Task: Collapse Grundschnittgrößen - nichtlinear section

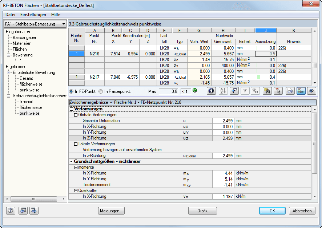Action: pyautogui.click(x=72, y=162)
